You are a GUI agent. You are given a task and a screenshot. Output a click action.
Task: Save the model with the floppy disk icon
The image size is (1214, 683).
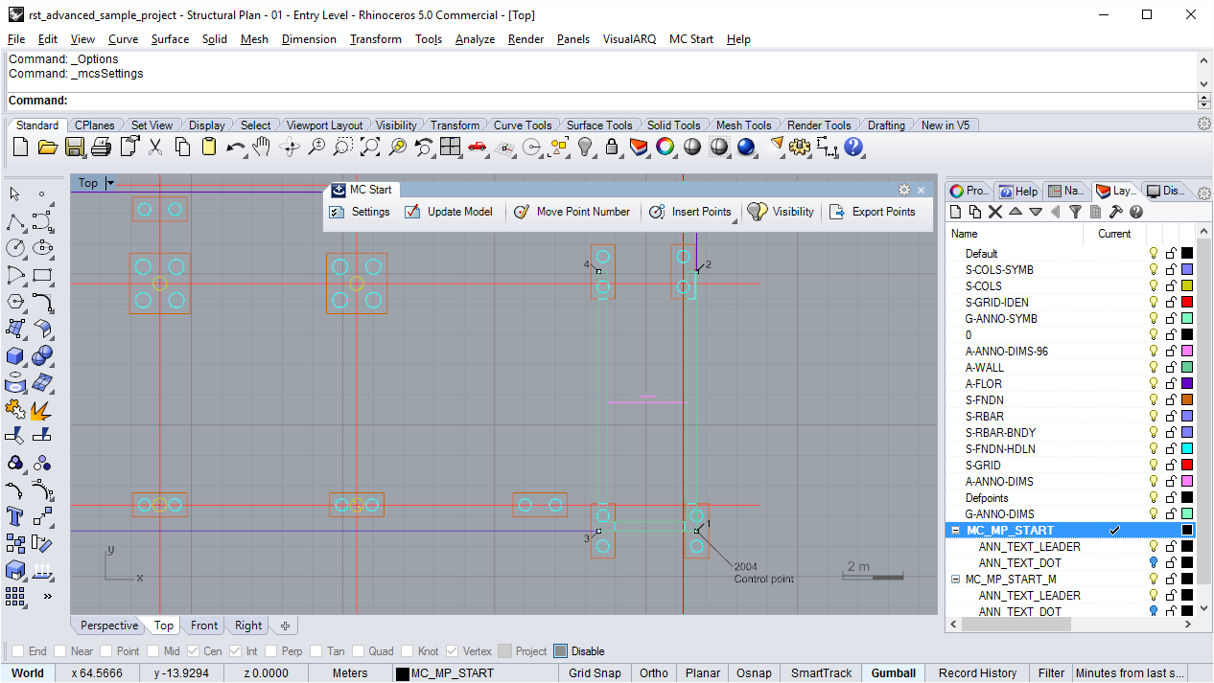74,147
